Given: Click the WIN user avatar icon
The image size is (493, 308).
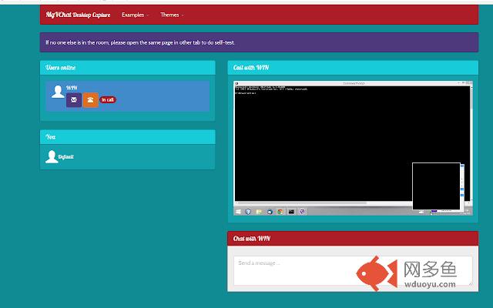Looking at the screenshot, I should [x=57, y=92].
